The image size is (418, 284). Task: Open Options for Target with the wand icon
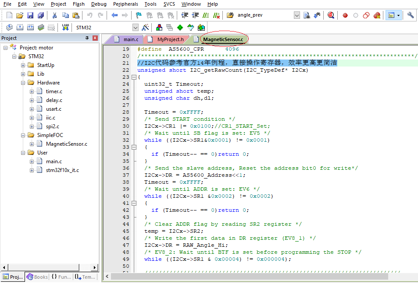click(145, 27)
